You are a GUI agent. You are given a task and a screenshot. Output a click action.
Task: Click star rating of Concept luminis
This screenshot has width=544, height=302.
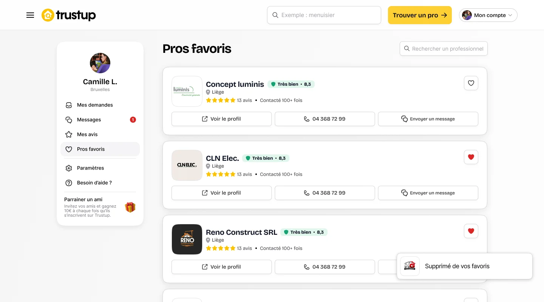point(221,100)
